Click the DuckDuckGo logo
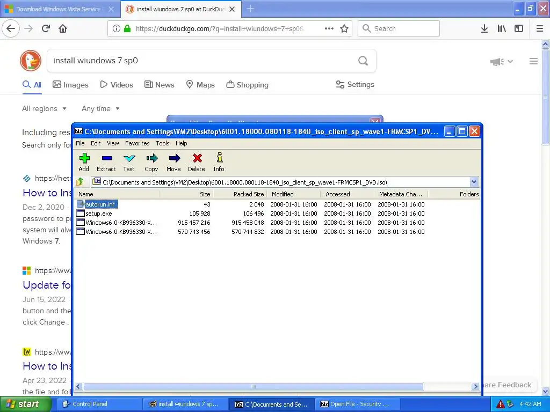The image size is (550, 412). click(31, 61)
